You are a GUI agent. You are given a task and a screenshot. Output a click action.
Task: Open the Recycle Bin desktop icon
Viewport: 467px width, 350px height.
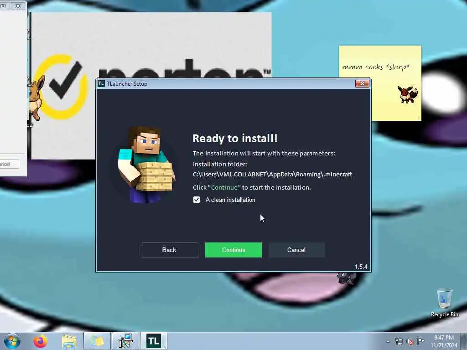[x=444, y=303]
